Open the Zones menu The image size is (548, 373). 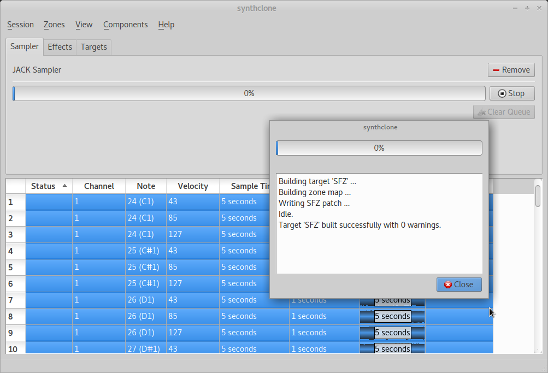click(54, 25)
